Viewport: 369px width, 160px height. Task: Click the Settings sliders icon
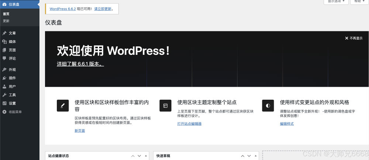click(4, 103)
